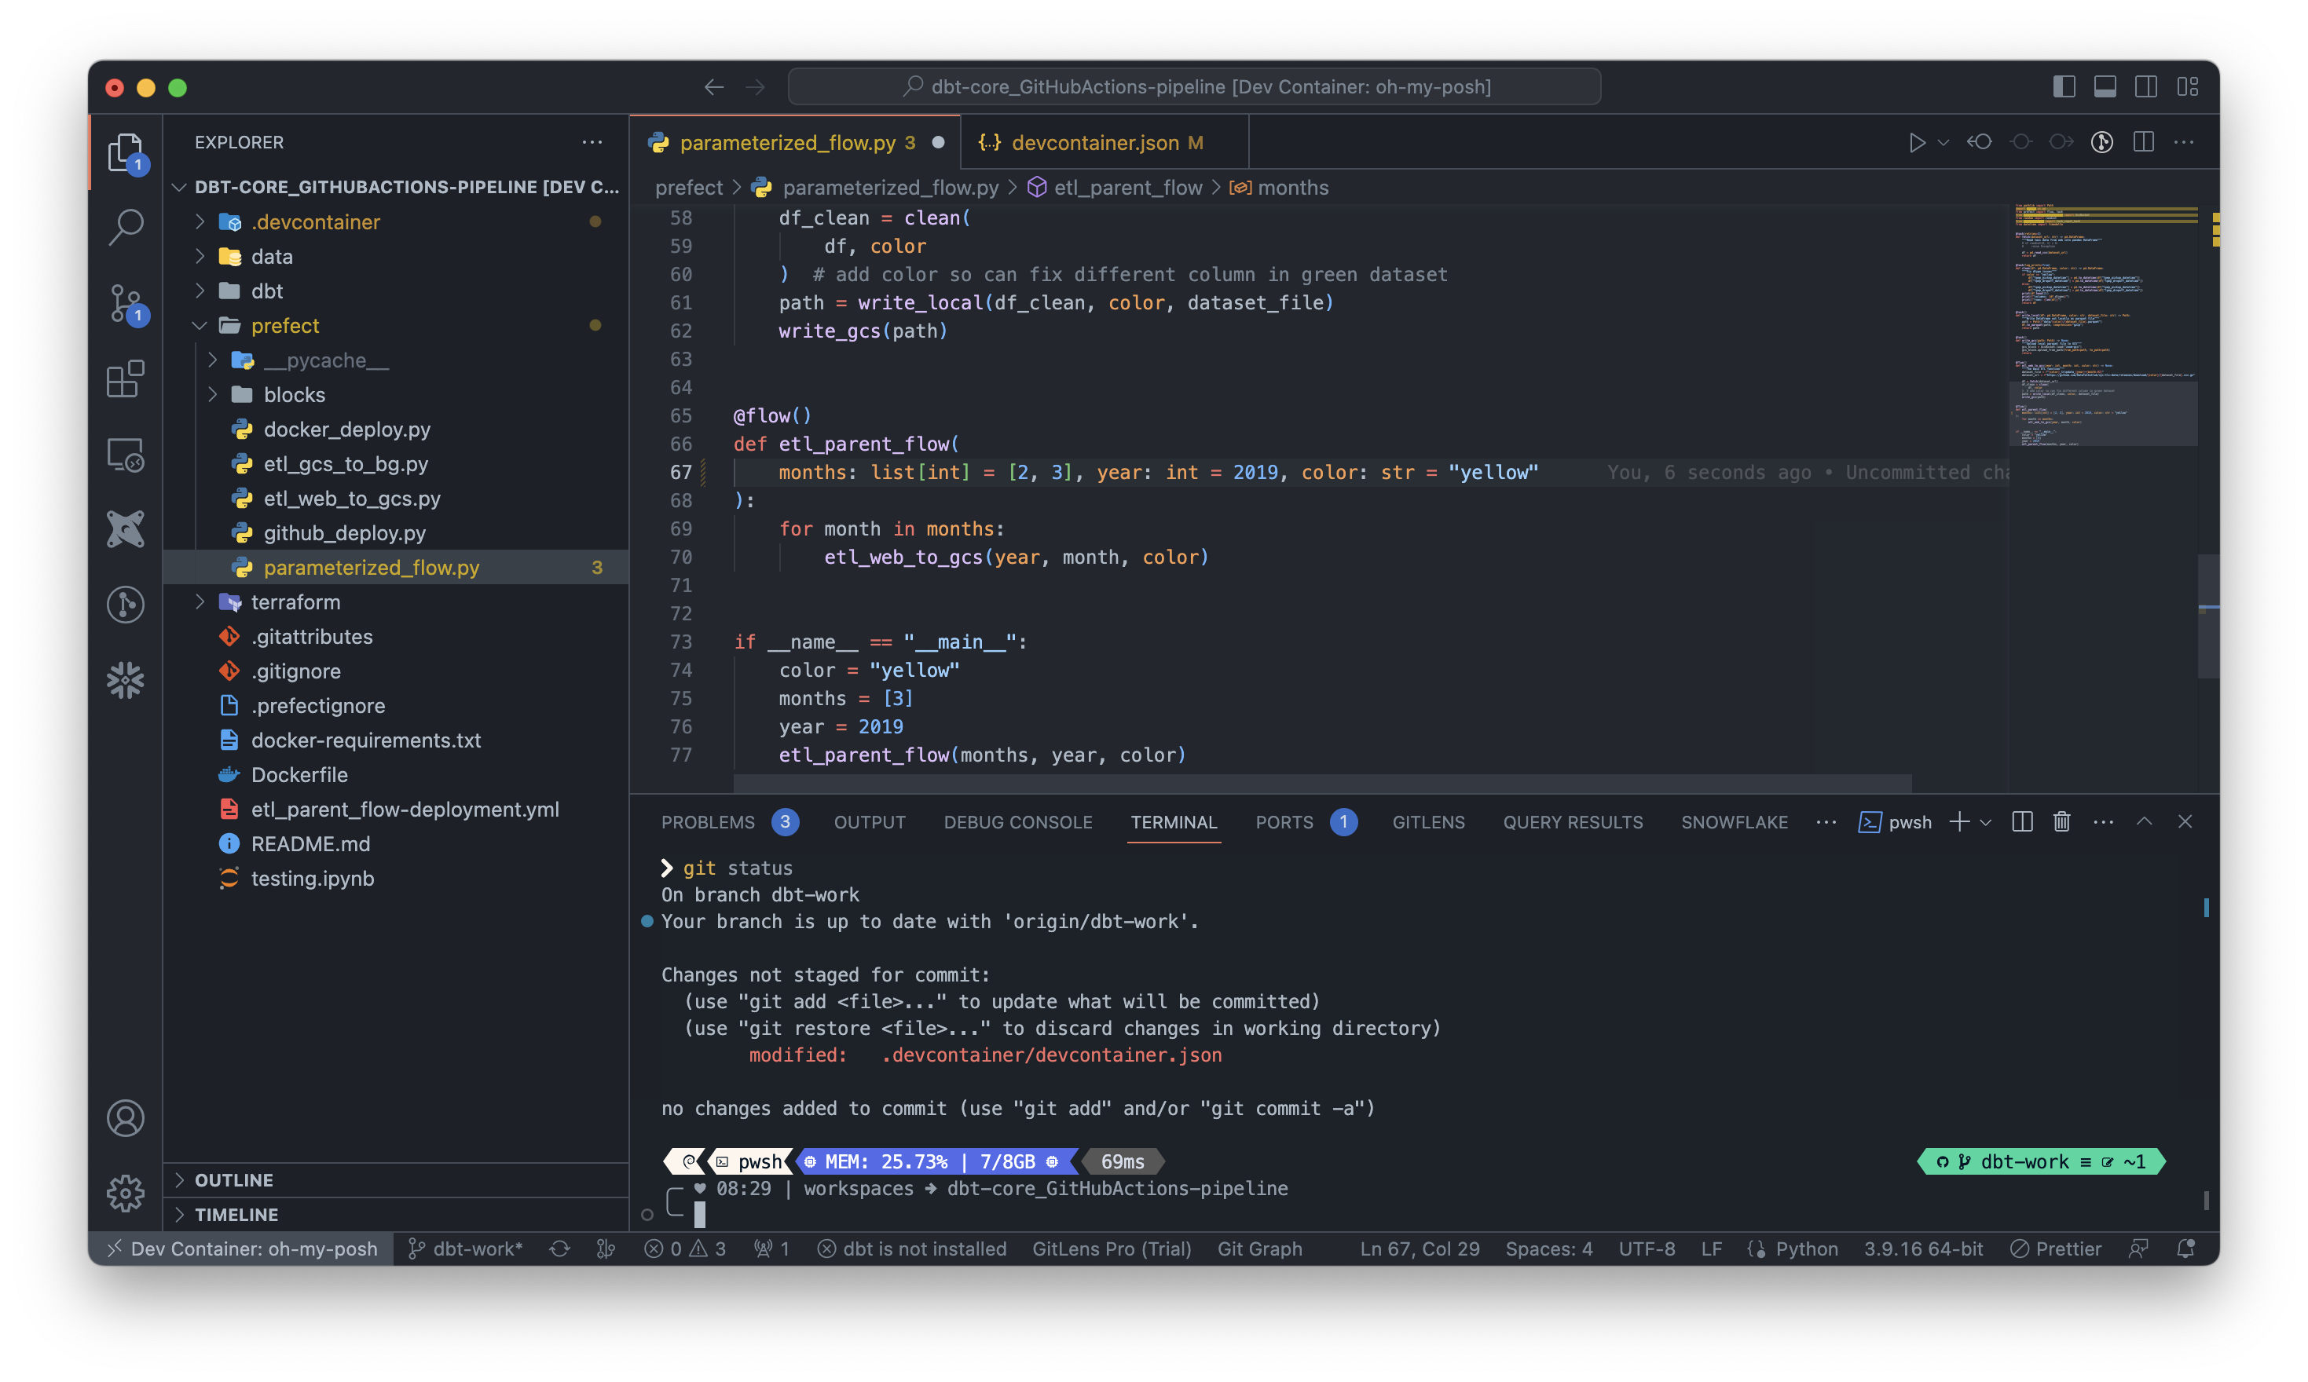Viewport: 2308px width, 1382px height.
Task: Open the Extensions view
Action: tap(125, 378)
